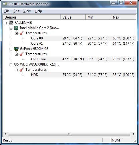Click GPU Core max value 70 °C
The height and width of the screenshot is (145, 139).
123,59
